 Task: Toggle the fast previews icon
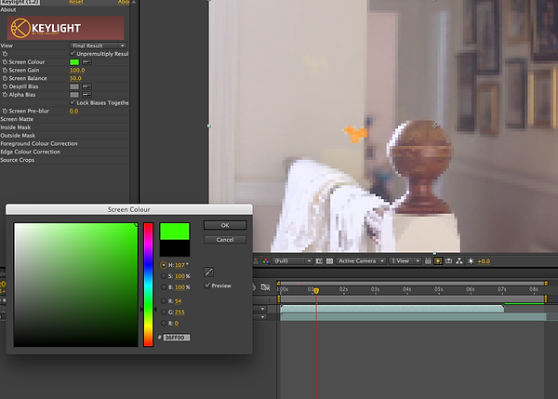click(x=438, y=261)
